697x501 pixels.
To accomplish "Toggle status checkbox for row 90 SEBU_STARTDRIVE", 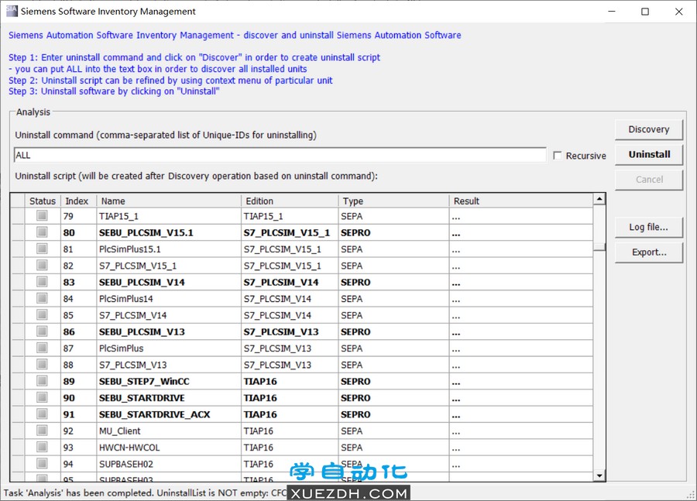I will [43, 397].
